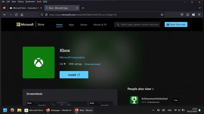
Task: Click the 3.6 star rating
Action: point(62,64)
